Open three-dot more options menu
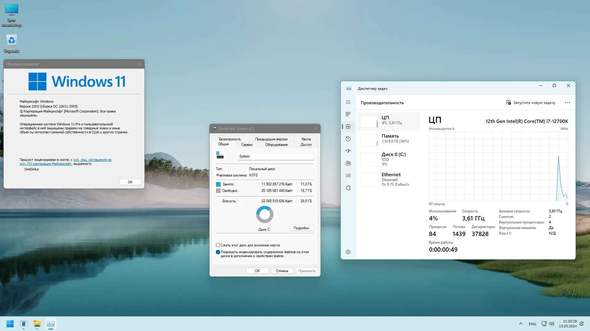This screenshot has width=590, height=331. click(567, 103)
